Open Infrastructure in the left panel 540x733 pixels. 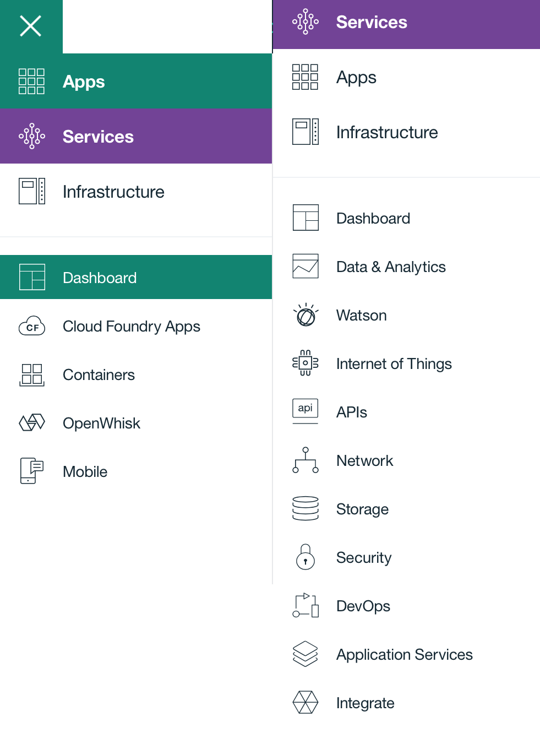tap(113, 192)
